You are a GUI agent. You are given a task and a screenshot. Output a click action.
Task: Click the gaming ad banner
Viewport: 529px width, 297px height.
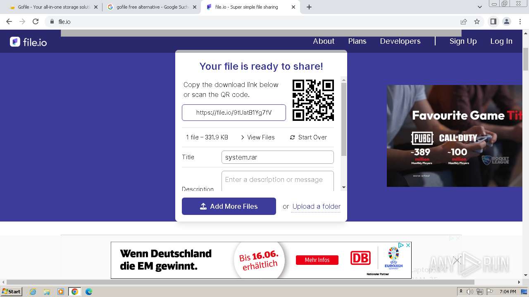pyautogui.click(x=455, y=136)
